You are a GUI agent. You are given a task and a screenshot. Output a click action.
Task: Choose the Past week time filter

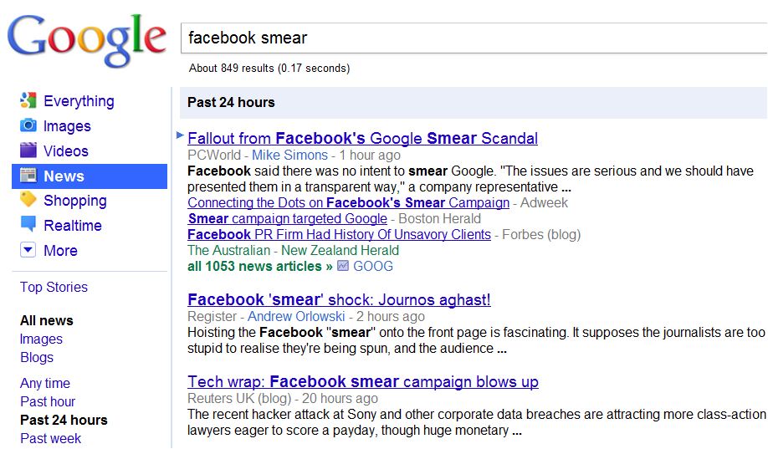tap(51, 438)
